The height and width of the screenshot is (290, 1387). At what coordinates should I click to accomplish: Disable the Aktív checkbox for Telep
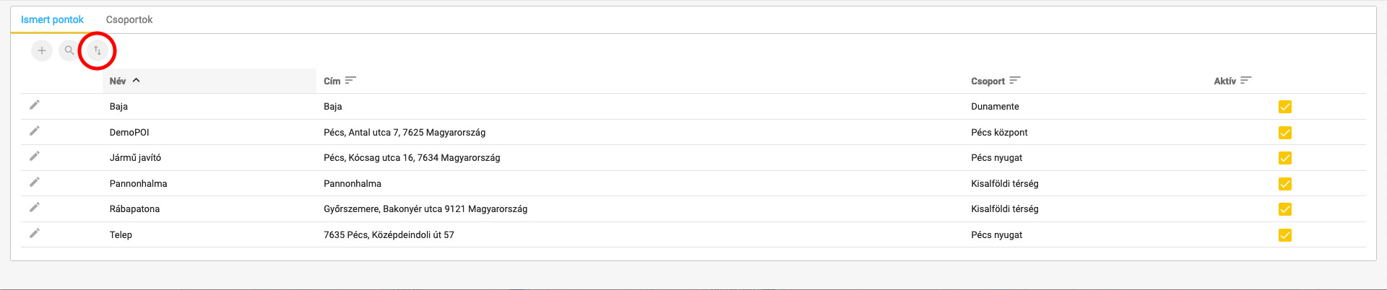click(x=1284, y=235)
